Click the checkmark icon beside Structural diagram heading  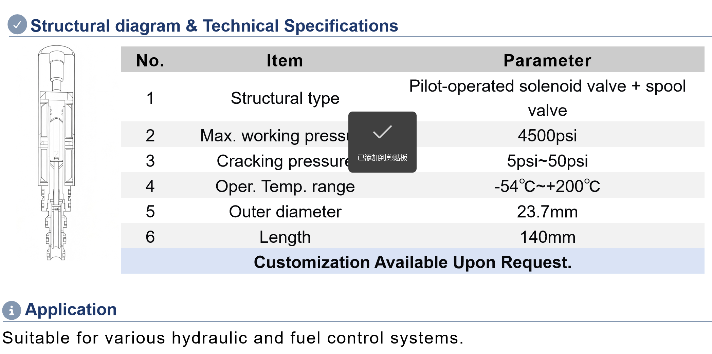pos(17,24)
